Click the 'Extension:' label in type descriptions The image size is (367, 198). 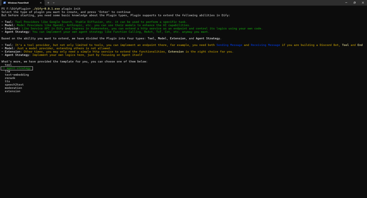coord(13,52)
